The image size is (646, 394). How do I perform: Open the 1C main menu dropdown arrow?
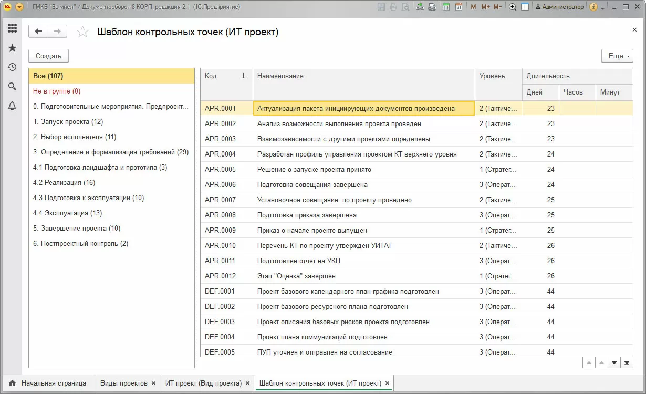tap(19, 7)
